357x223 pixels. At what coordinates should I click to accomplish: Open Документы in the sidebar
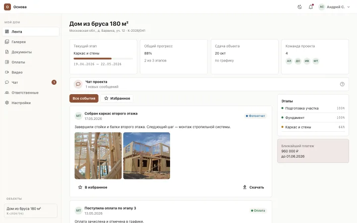[31, 52]
